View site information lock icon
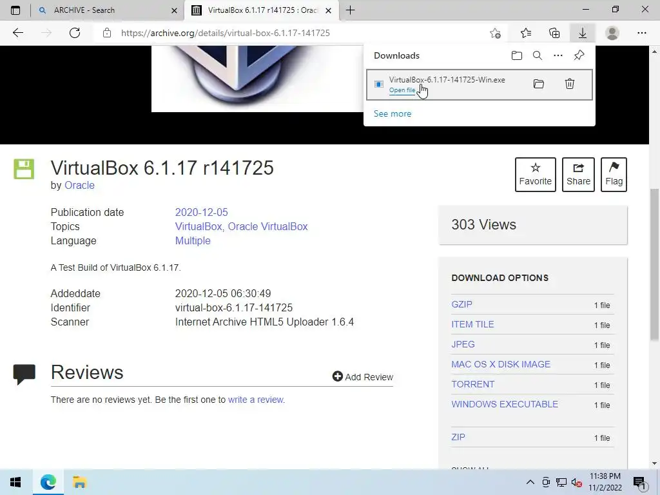The image size is (660, 495). pyautogui.click(x=107, y=33)
